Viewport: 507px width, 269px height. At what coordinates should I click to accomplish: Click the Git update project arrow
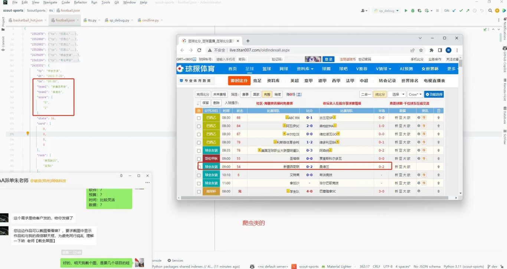454,11
